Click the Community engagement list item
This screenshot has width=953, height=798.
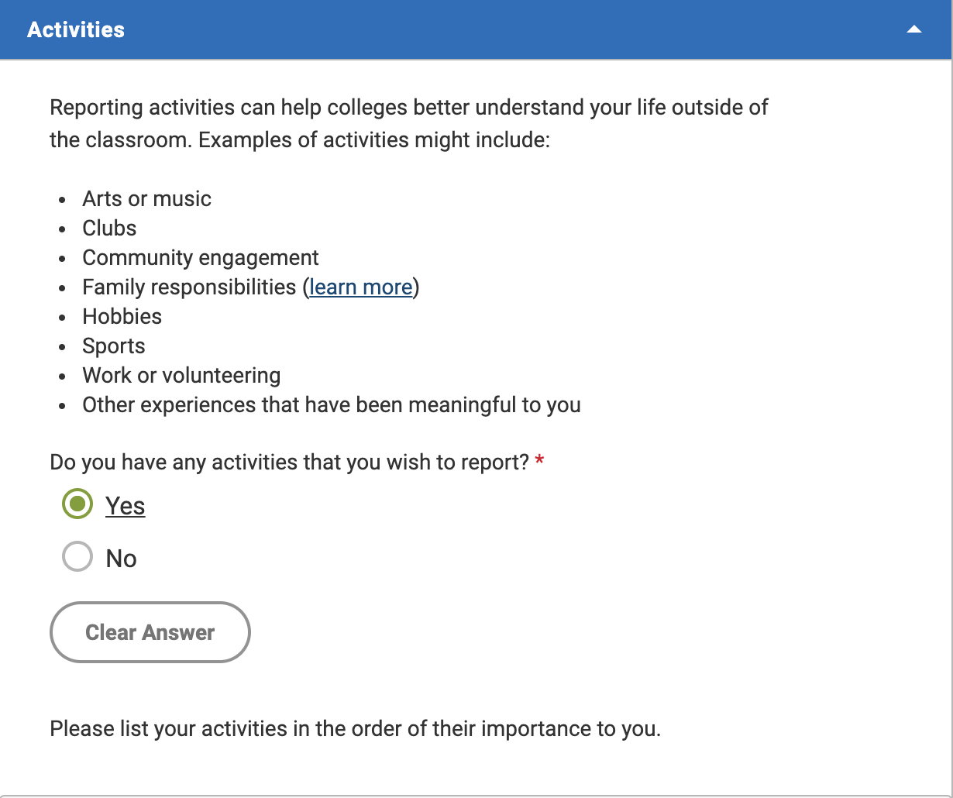point(201,257)
